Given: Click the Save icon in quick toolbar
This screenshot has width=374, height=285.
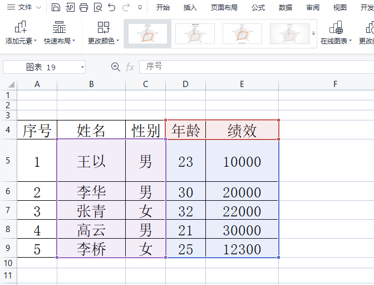Looking at the screenshot, I should click(56, 8).
